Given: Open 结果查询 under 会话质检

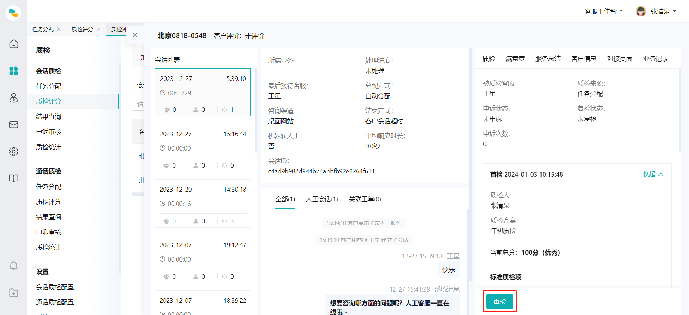Looking at the screenshot, I should click(48, 116).
